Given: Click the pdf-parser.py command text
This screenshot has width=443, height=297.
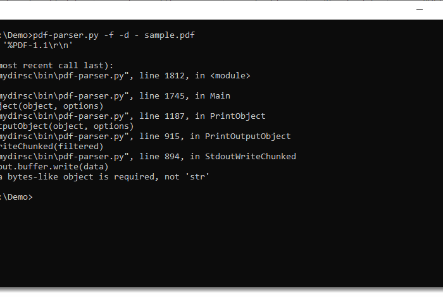Looking at the screenshot, I should coord(66,35).
